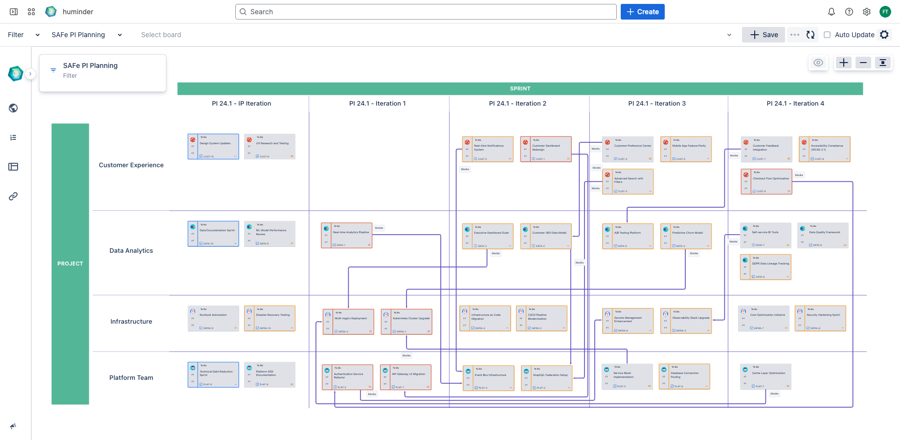
Task: Open the globe icon in the left sidebar
Action: 13,108
